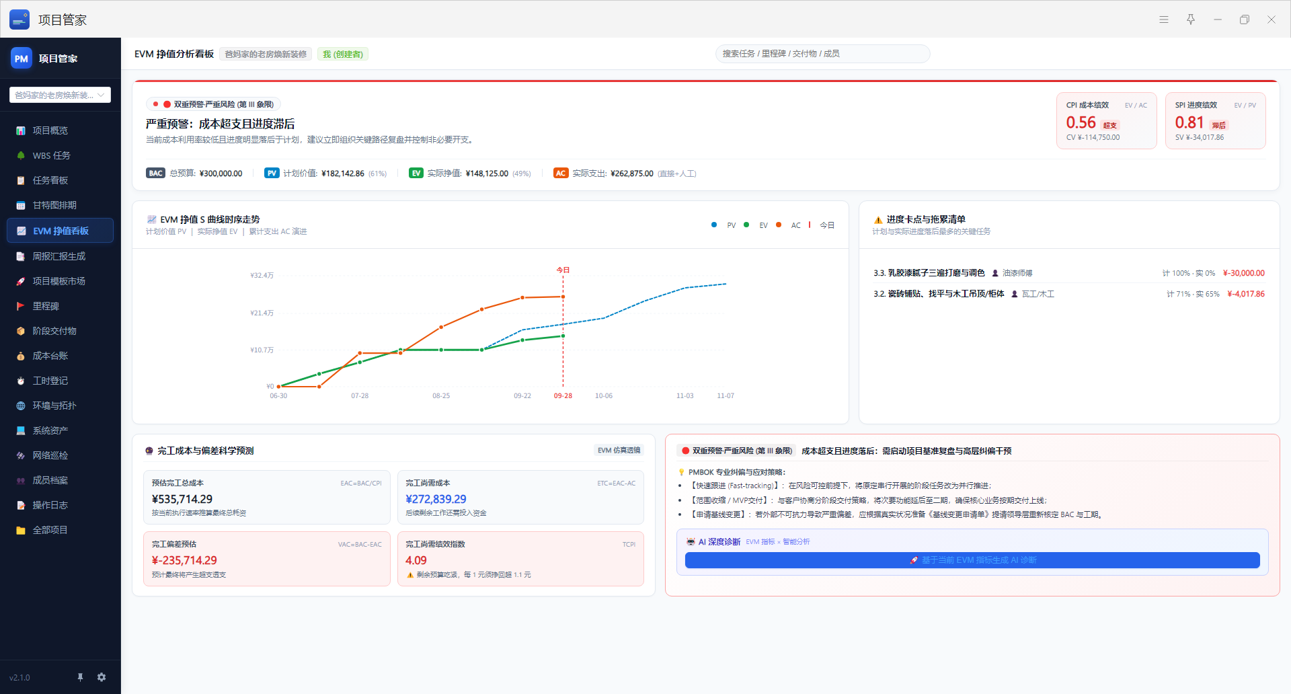Click the SPI 进度绩效 card
The image size is (1291, 694).
[1215, 121]
